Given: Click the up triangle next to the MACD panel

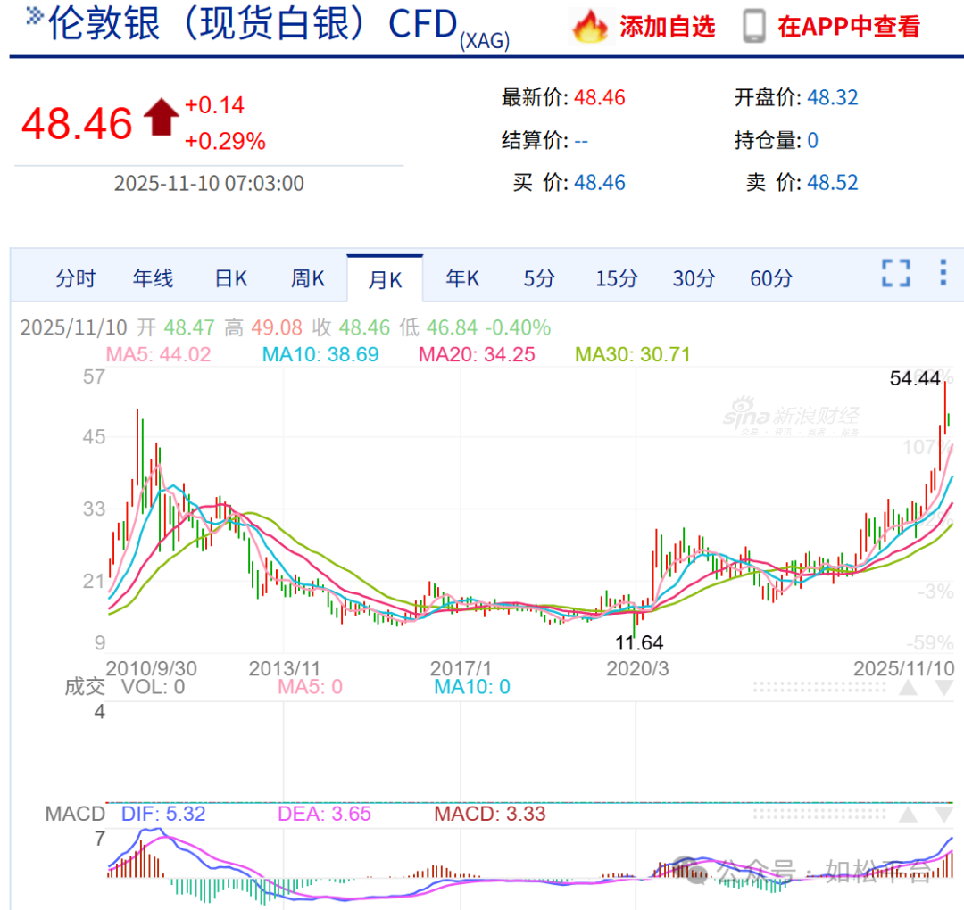Looking at the screenshot, I should (x=909, y=814).
